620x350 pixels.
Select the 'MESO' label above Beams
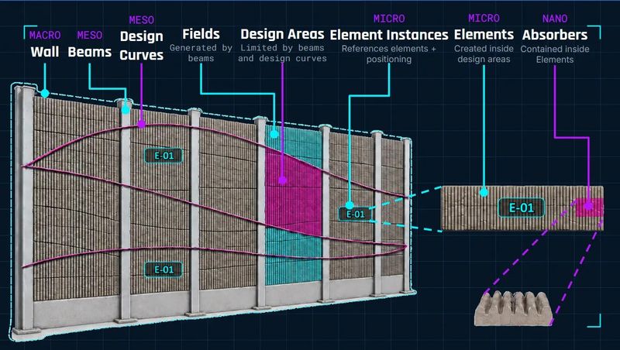point(89,35)
